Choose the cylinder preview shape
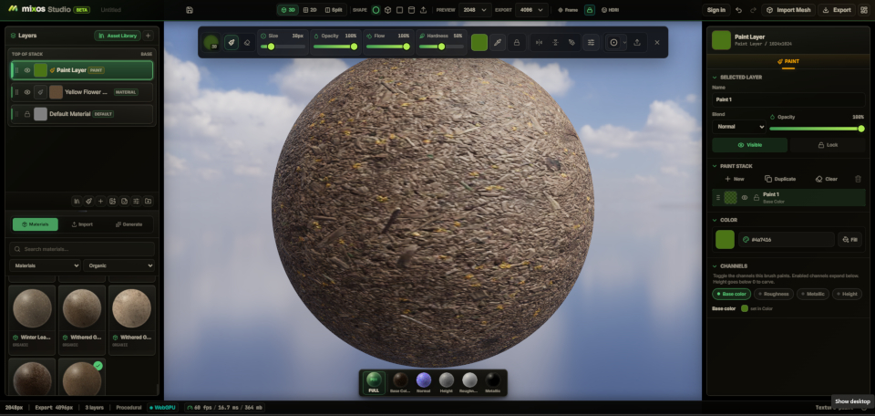The image size is (875, 416). coord(411,10)
